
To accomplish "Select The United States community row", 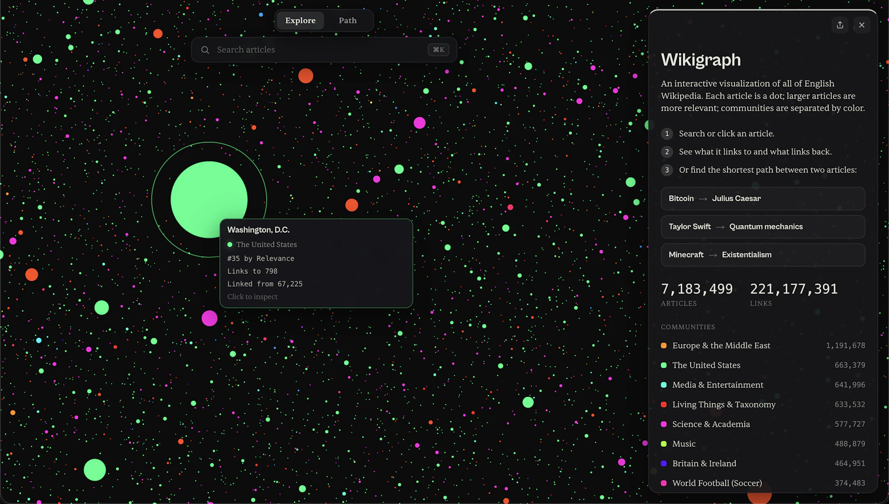I will (x=763, y=365).
